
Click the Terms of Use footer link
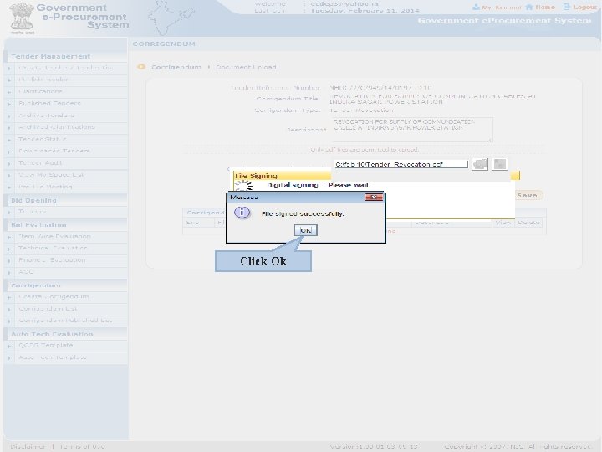pyautogui.click(x=81, y=446)
